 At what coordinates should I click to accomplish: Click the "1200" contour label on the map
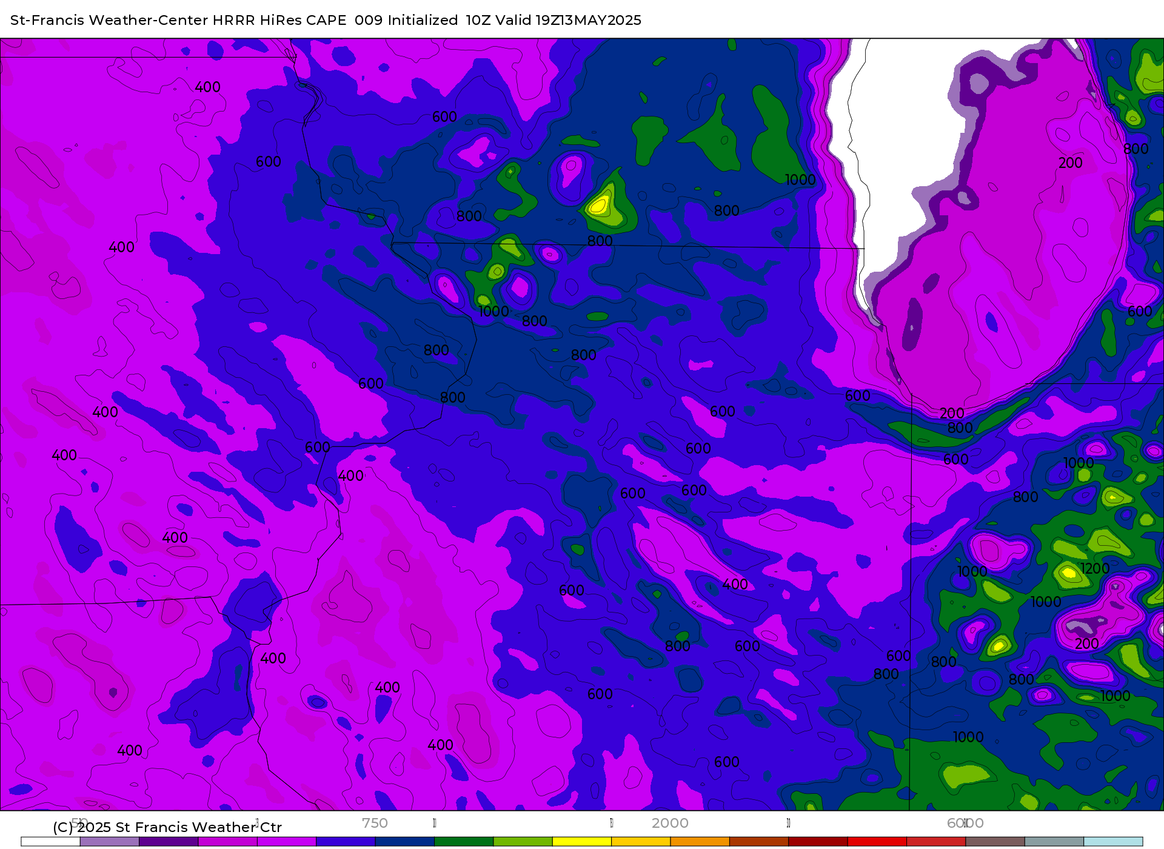coord(1095,568)
